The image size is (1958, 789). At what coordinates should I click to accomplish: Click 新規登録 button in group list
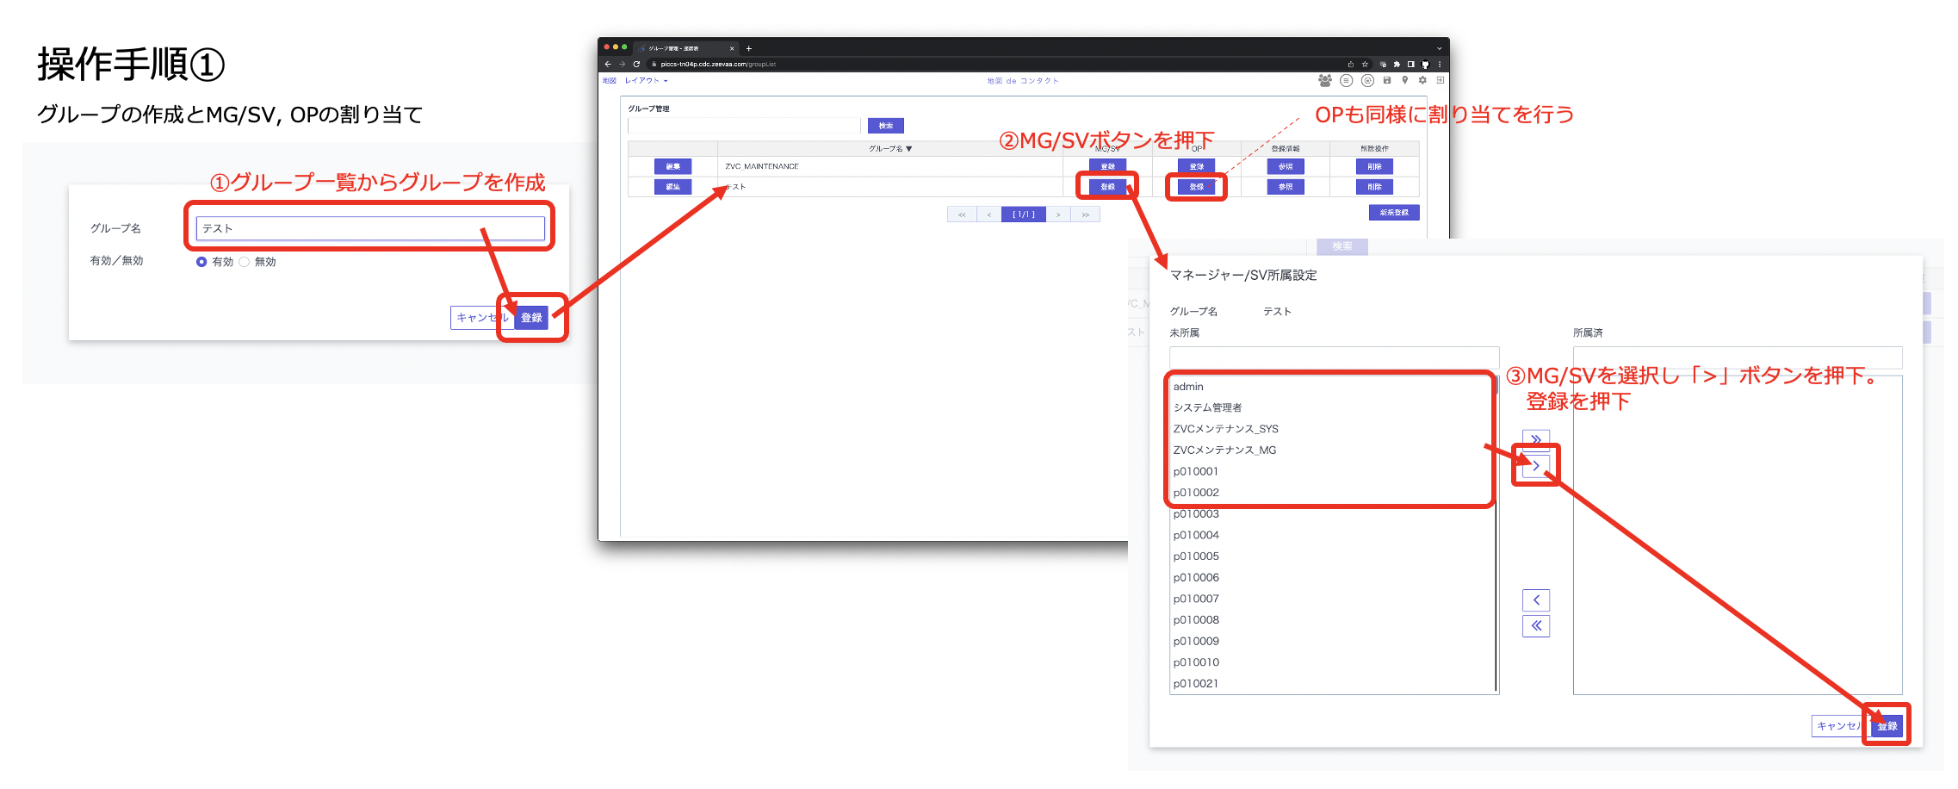point(1393,213)
